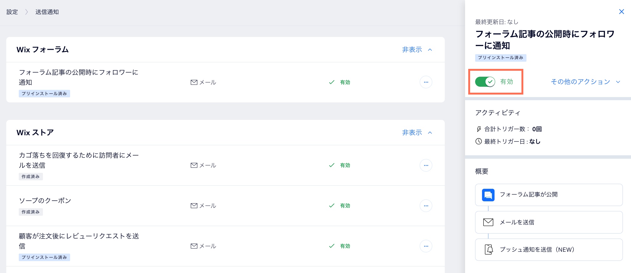Expand the その他のアクション dropdown
The image size is (631, 273).
(x=585, y=82)
